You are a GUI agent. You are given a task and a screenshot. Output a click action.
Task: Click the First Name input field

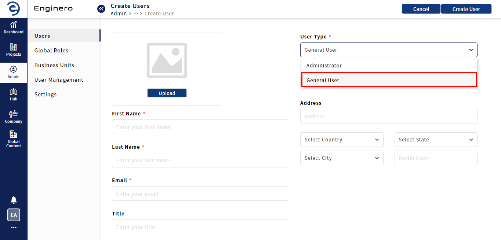pyautogui.click(x=200, y=127)
